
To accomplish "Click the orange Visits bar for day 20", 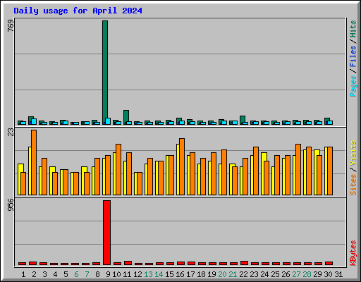I will point(224,172).
